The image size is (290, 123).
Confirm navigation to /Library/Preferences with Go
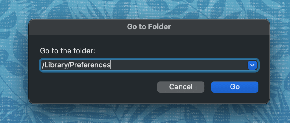click(235, 87)
